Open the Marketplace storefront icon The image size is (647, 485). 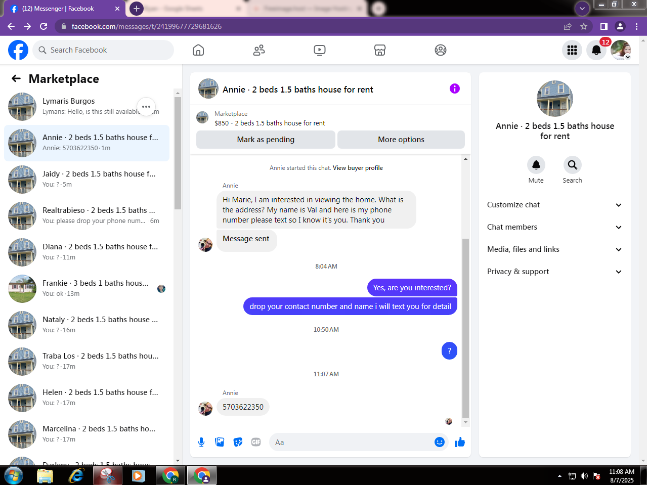click(x=380, y=50)
